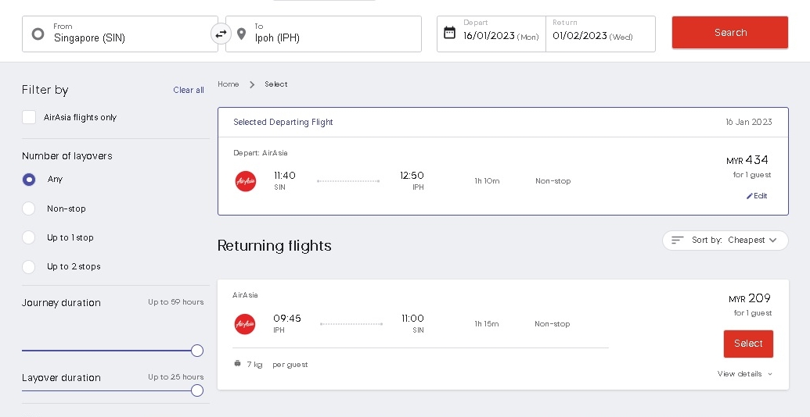Choose the Up to 2 stops option
This screenshot has width=810, height=417.
pyautogui.click(x=29, y=266)
